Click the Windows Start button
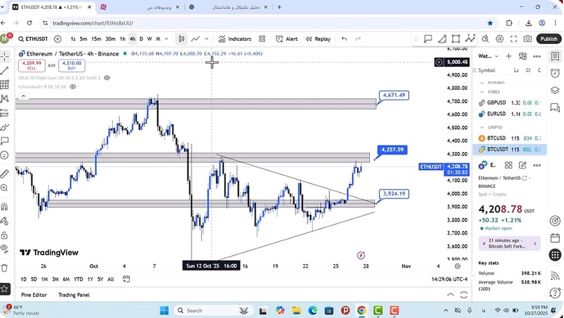564x318 pixels. point(164,310)
